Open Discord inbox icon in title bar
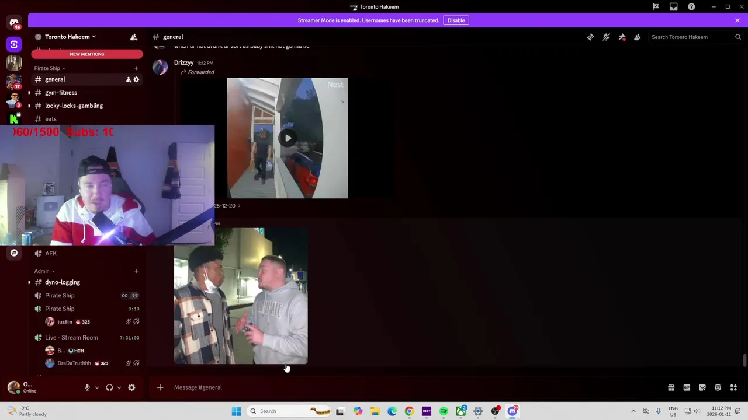Screen dimensions: 748x420 673,6
